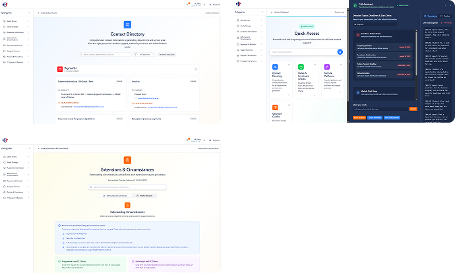Click the orange Extensions & Circumstances header icon
The width and height of the screenshot is (455, 273).
[127, 160]
